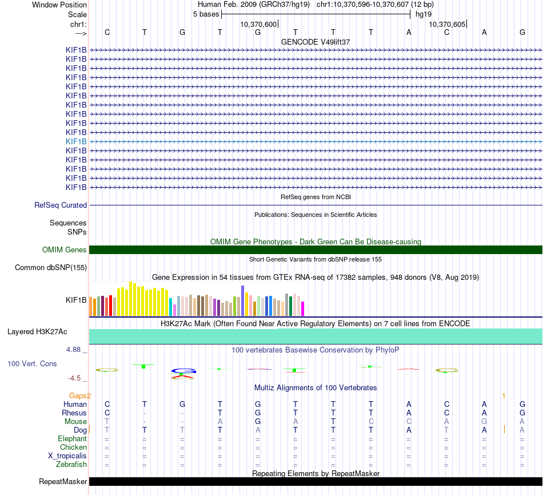The height and width of the screenshot is (495, 543).
Task: Click the -4.5 PhyloP lower scale value
Action: [x=74, y=378]
